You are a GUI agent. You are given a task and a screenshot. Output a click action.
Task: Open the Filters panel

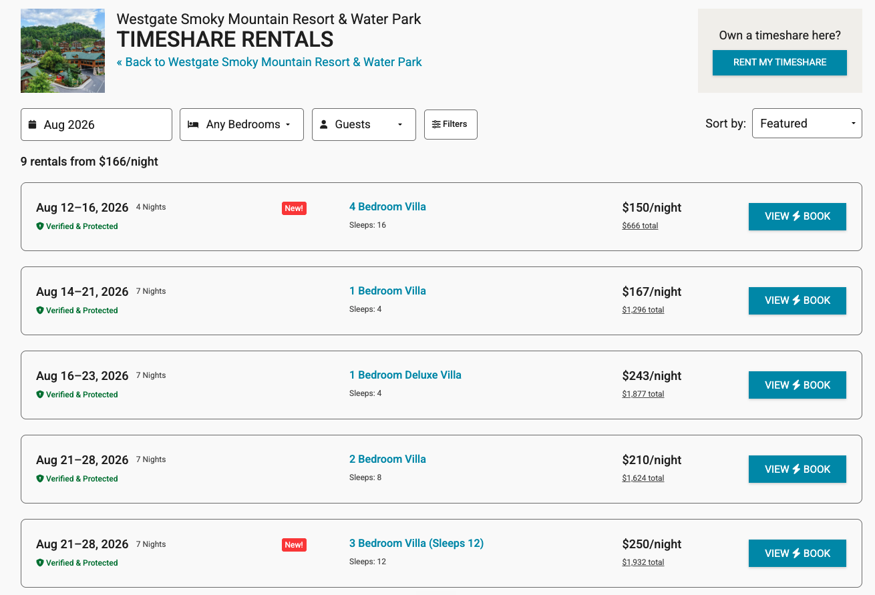coord(451,124)
